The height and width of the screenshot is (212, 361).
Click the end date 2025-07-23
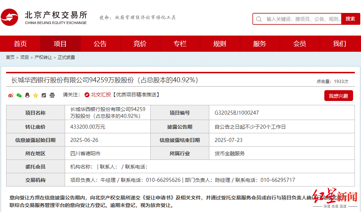(229, 140)
